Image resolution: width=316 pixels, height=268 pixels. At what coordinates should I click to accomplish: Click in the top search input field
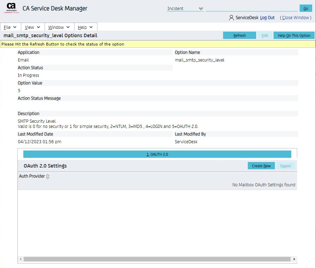[x=251, y=8]
